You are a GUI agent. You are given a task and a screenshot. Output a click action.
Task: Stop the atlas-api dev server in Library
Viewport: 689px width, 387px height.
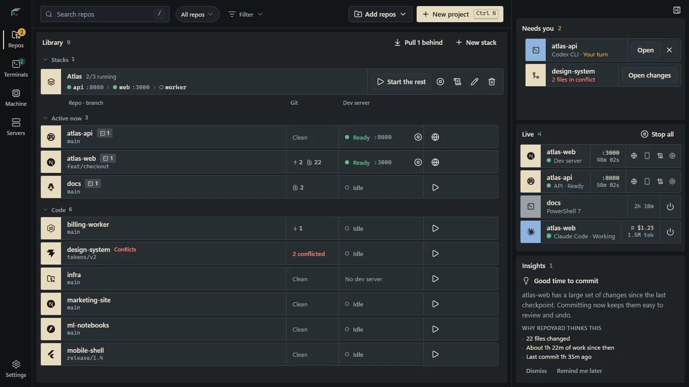[418, 137]
